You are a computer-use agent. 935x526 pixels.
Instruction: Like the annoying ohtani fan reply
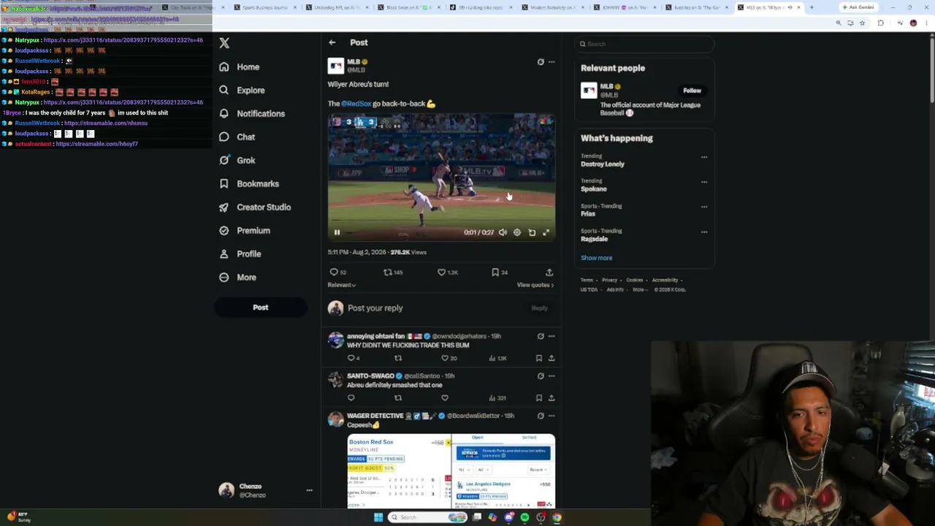tap(444, 358)
